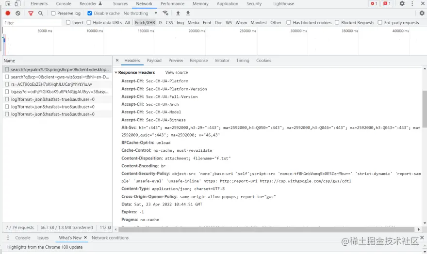
Task: Collapse the Response Headers section
Action: point(116,73)
